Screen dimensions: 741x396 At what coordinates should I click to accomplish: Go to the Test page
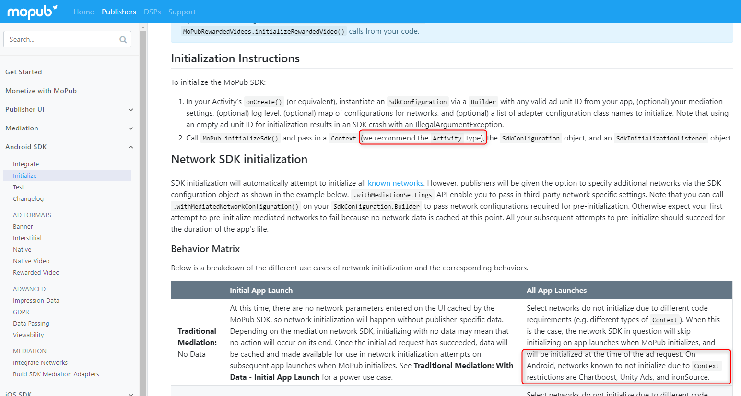point(18,187)
